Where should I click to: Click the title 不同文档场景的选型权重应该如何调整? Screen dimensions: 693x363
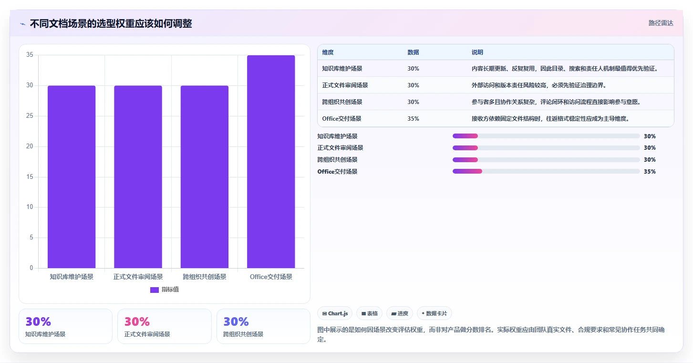(111, 24)
